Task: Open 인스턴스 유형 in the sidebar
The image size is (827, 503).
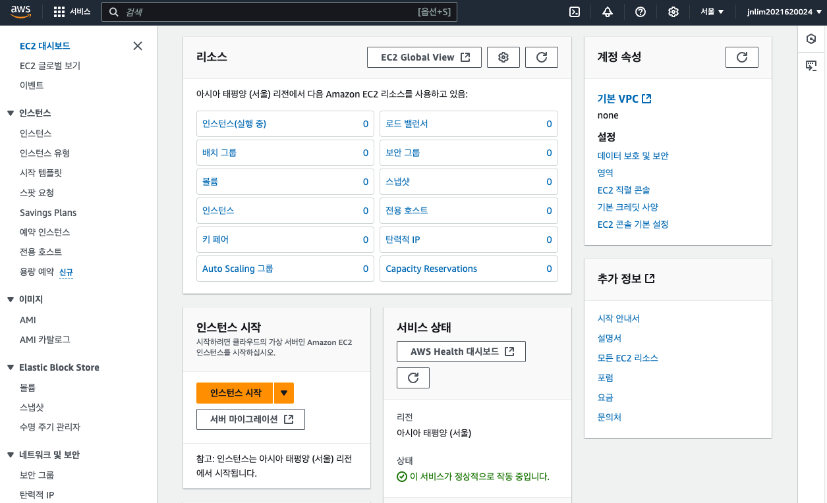Action: coord(45,153)
